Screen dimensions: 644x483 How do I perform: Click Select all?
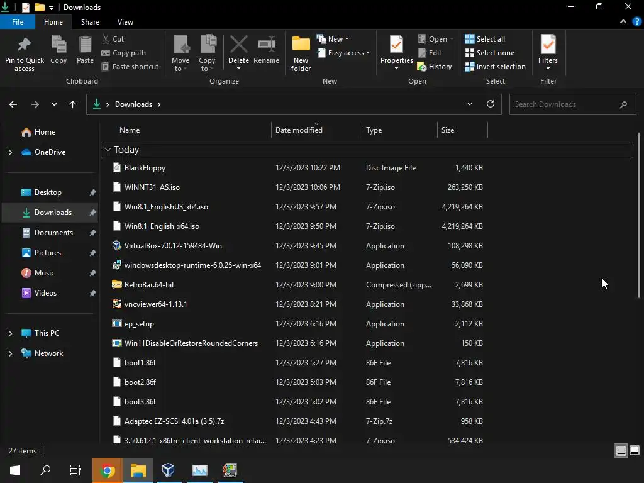click(485, 39)
